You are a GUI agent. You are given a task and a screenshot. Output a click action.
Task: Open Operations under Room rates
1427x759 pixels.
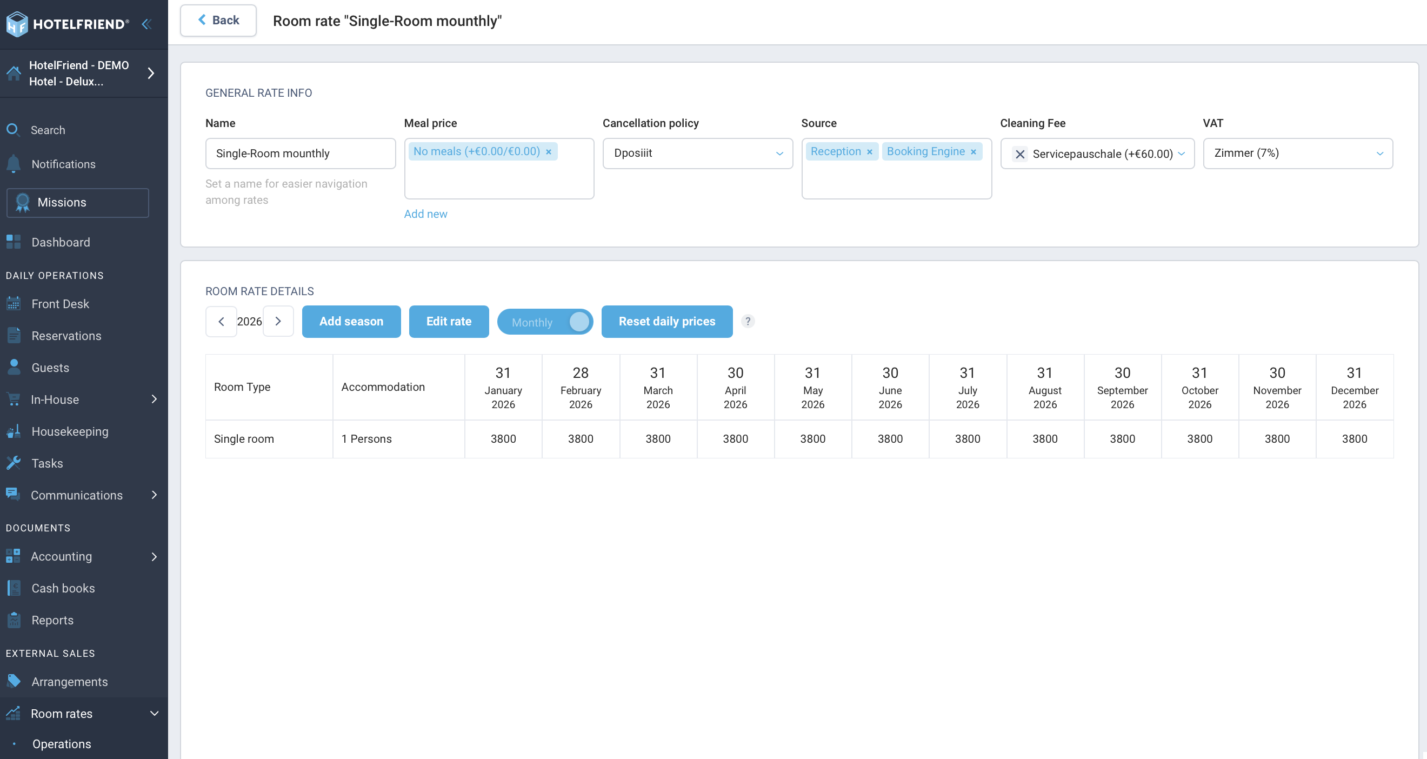click(62, 743)
